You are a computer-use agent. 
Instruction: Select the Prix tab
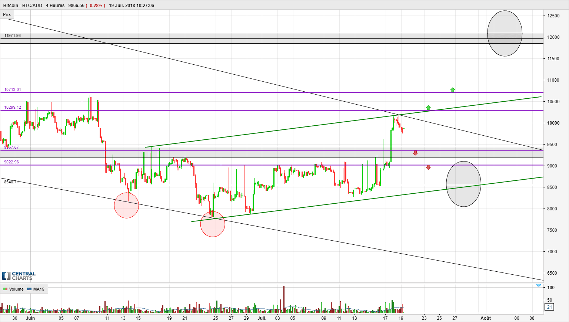click(7, 14)
